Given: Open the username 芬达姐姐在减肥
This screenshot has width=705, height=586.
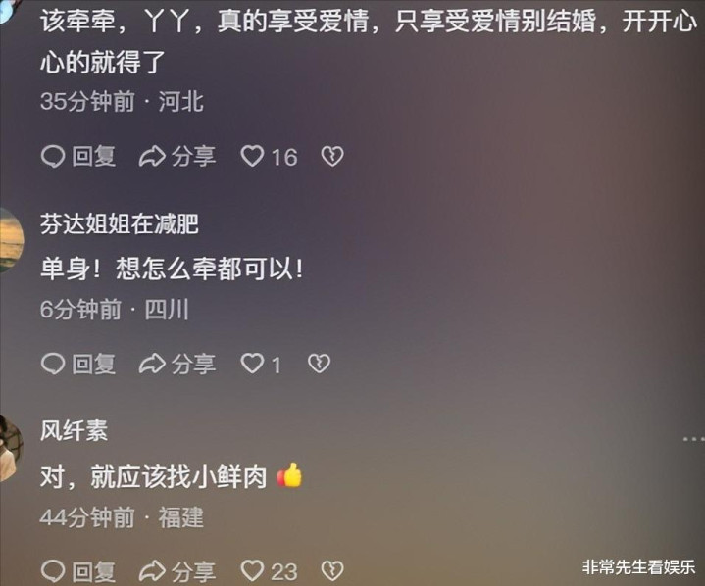Looking at the screenshot, I should 120,223.
